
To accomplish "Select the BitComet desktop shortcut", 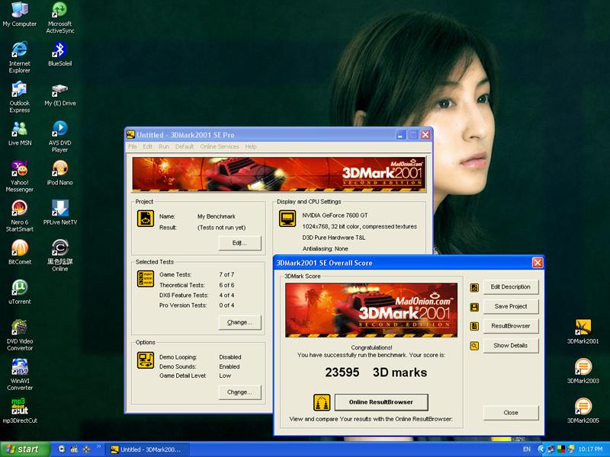I will pyautogui.click(x=20, y=253).
